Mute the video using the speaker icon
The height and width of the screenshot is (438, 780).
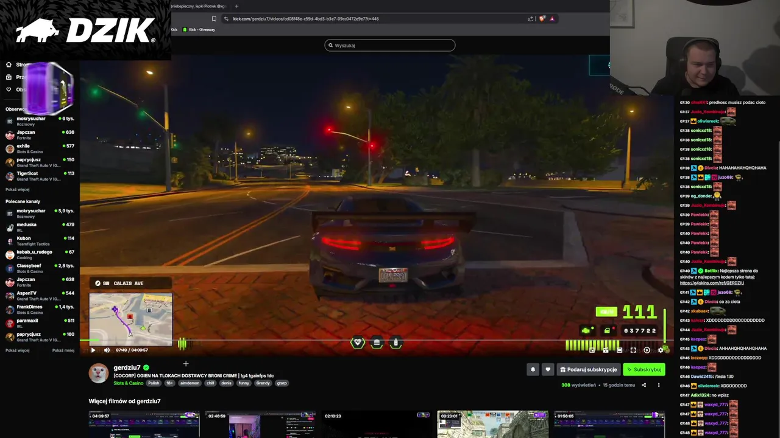[107, 350]
